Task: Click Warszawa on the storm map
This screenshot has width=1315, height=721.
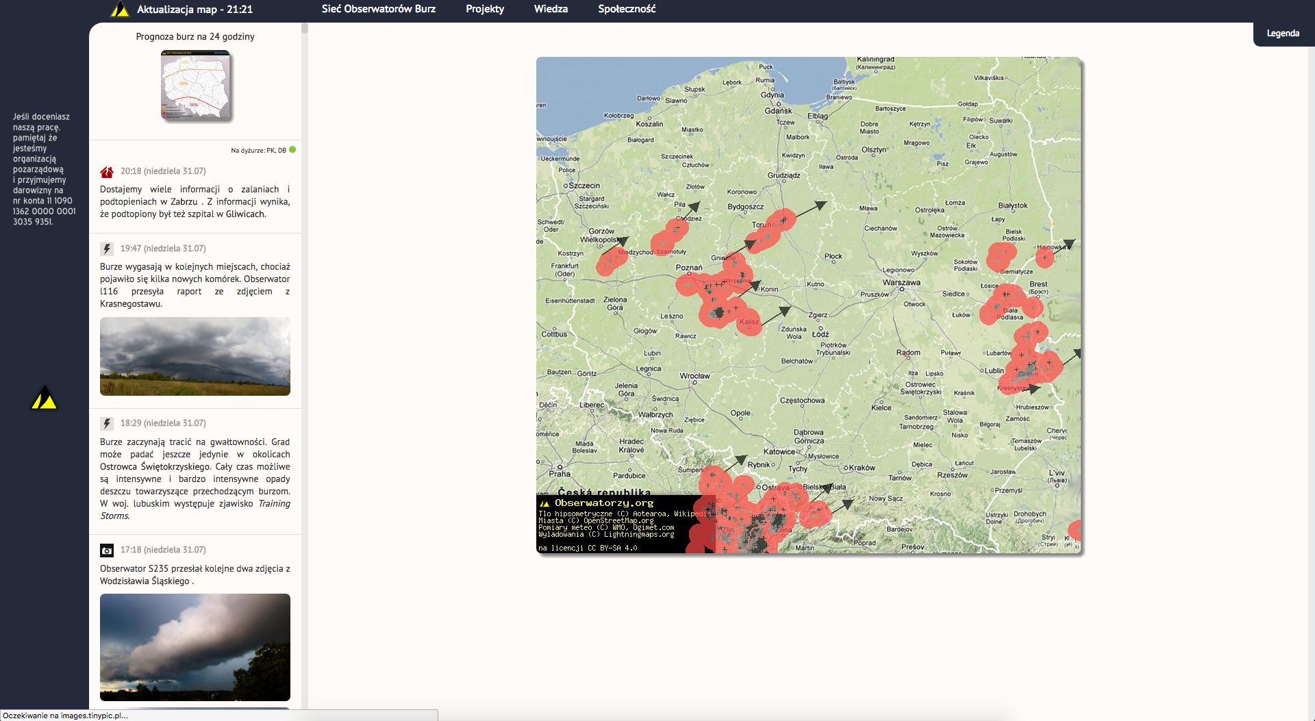Action: tap(901, 282)
